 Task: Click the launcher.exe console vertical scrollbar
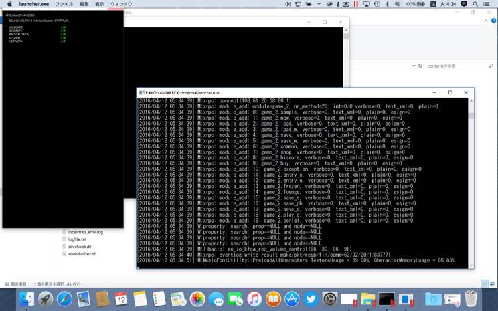[x=471, y=183]
